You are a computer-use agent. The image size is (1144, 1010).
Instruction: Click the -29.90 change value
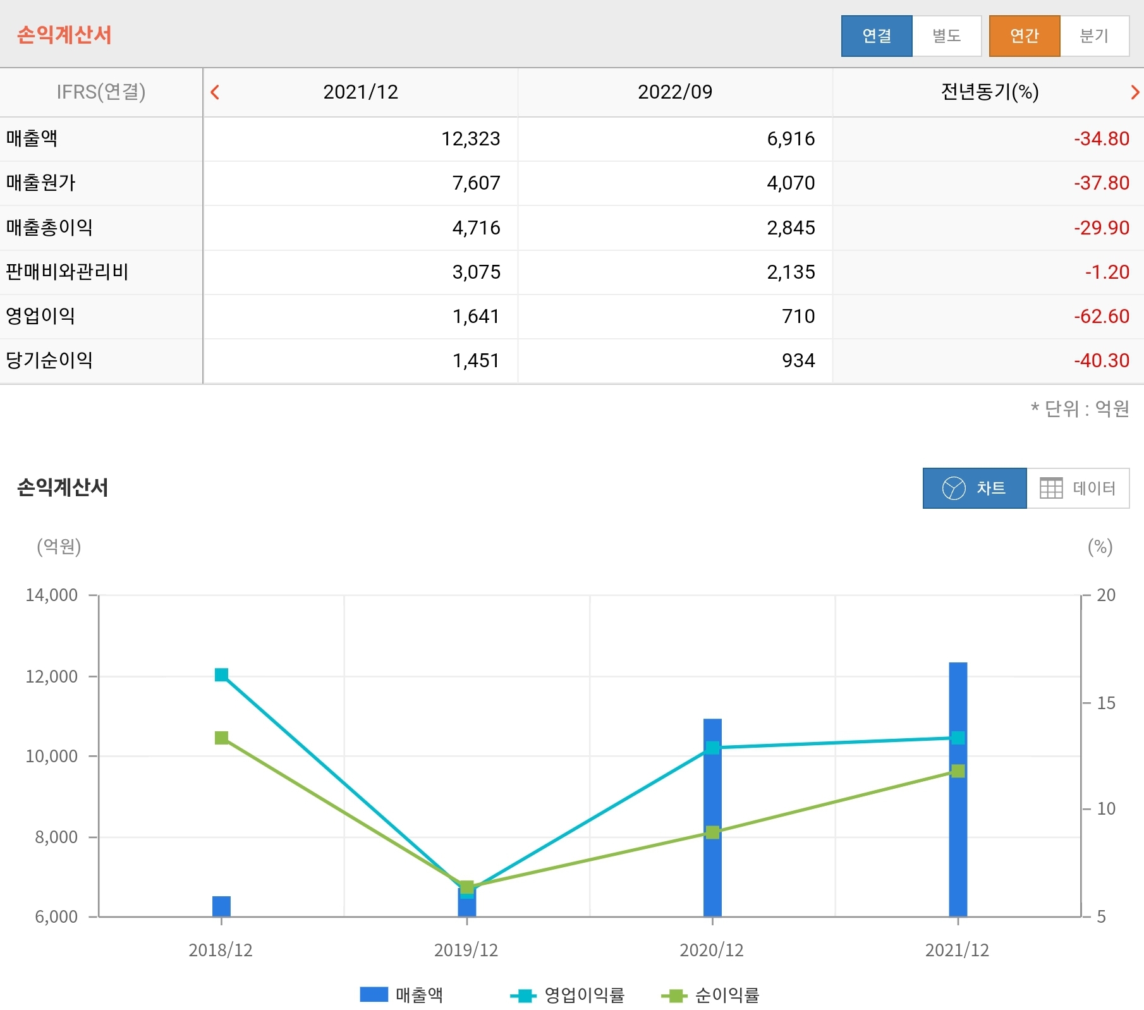1102,228
